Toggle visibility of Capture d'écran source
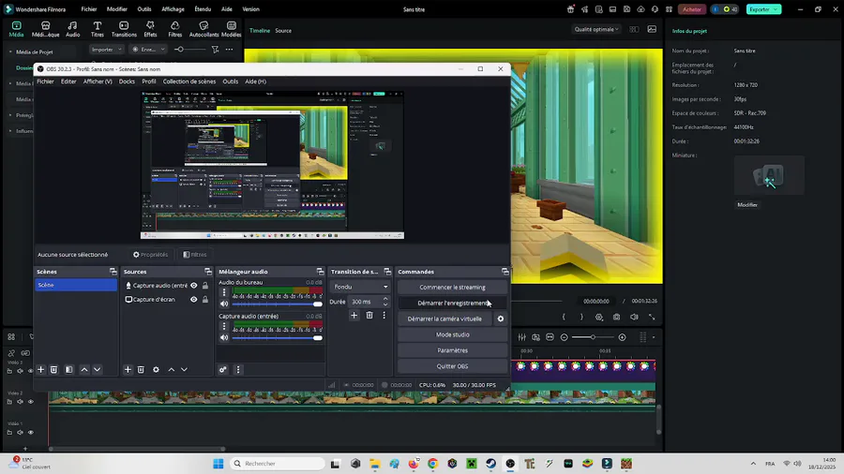Screen dimensions: 844x474 194,300
